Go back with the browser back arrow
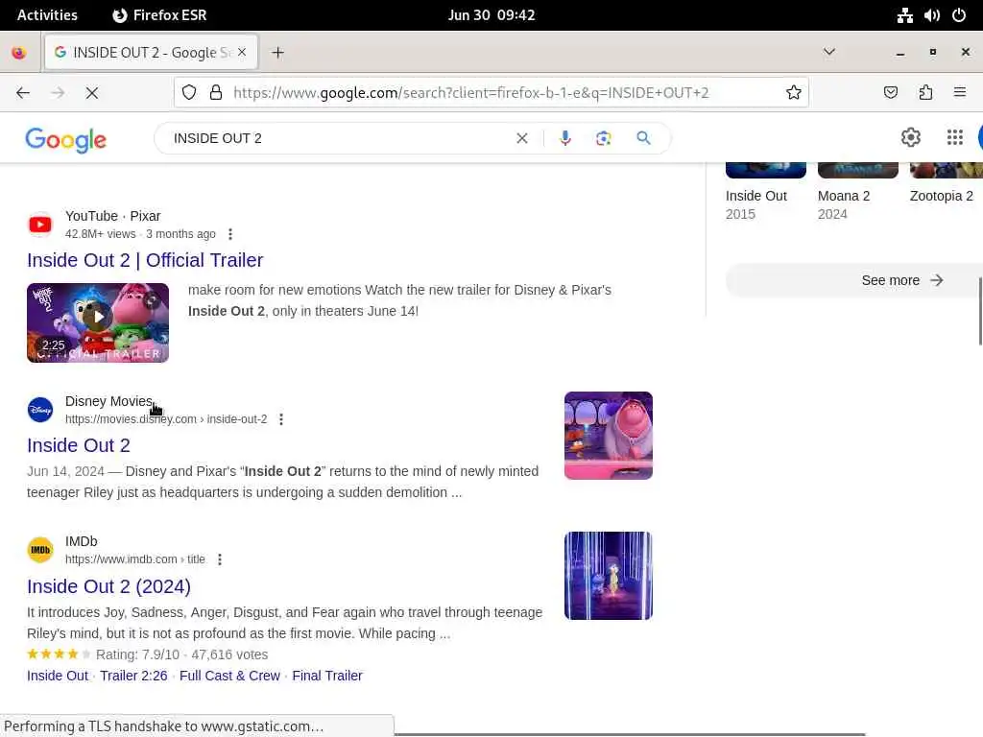Image resolution: width=983 pixels, height=737 pixels. [x=23, y=93]
